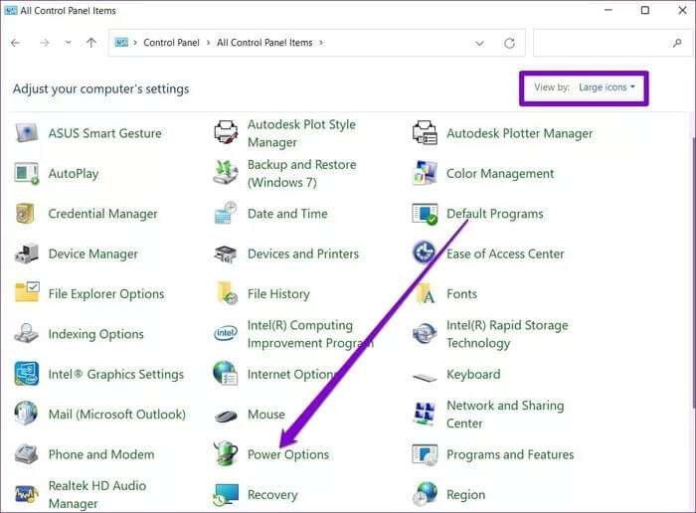Open the Credential Manager link

102,214
